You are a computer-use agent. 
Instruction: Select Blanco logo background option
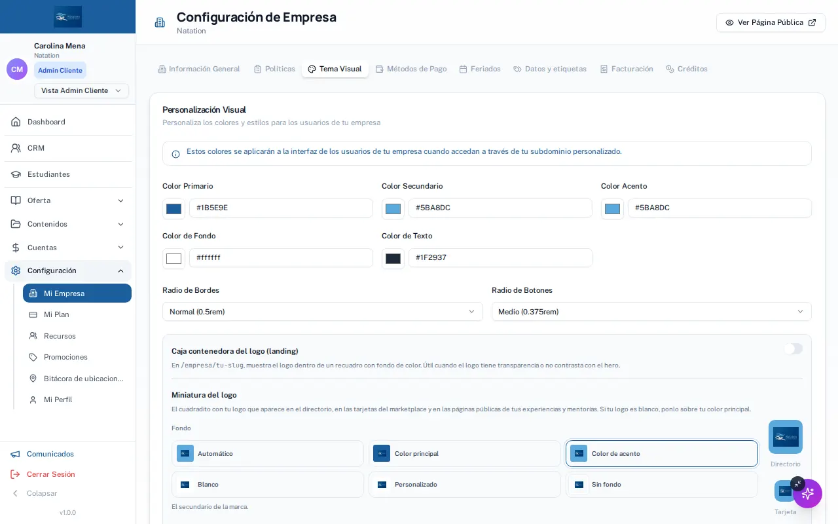tap(268, 485)
